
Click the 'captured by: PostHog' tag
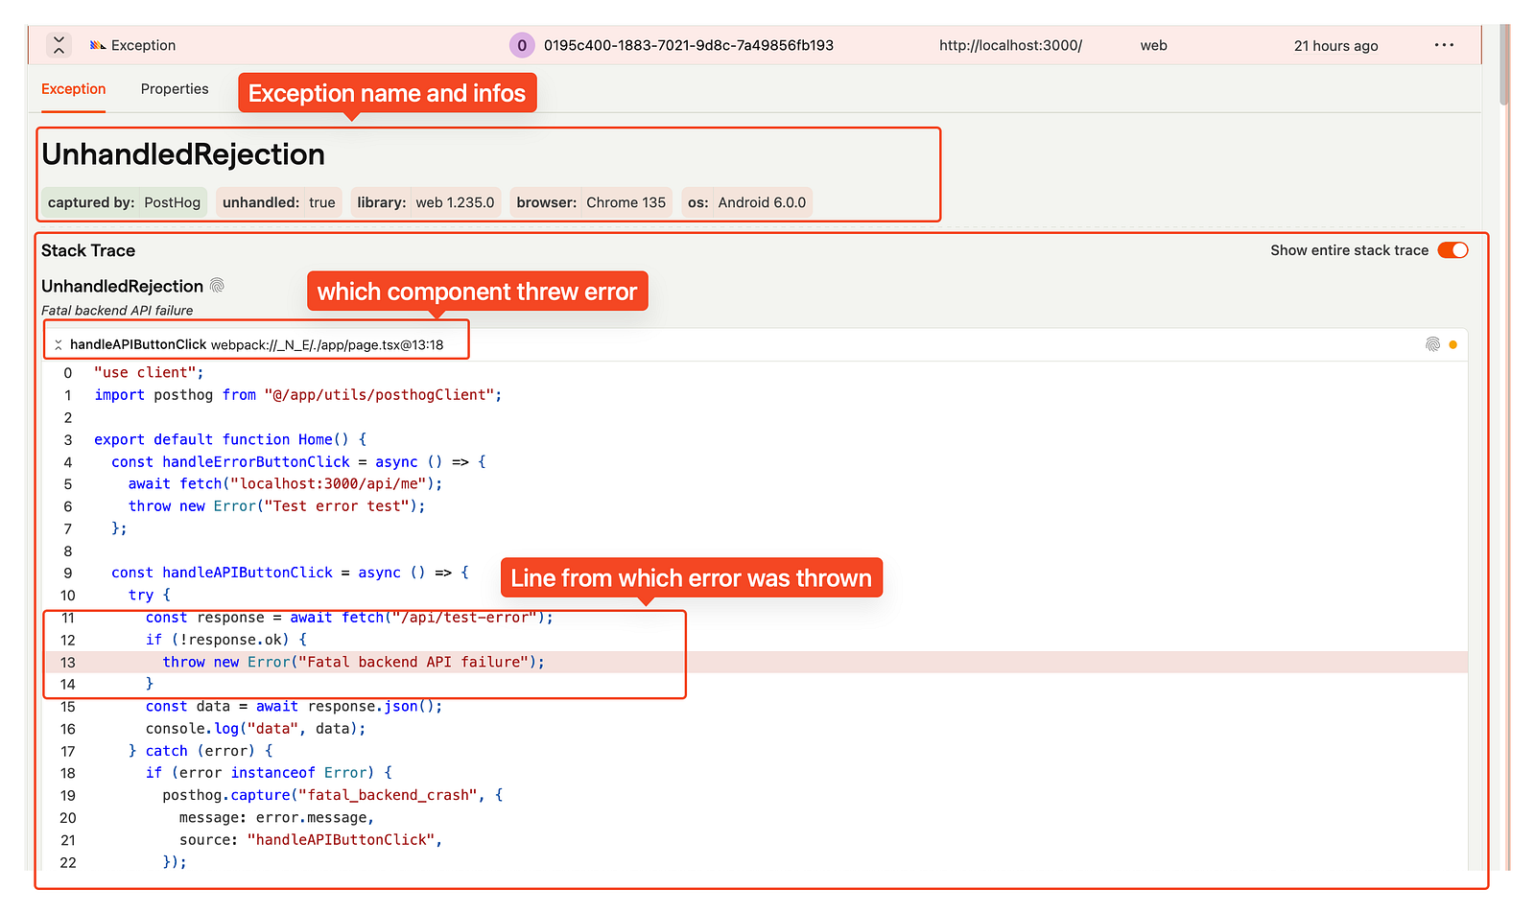[x=124, y=202]
